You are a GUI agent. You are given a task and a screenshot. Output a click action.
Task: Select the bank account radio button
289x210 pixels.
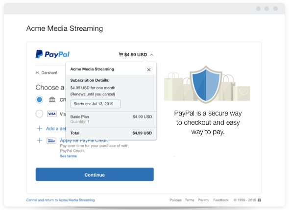click(39, 100)
